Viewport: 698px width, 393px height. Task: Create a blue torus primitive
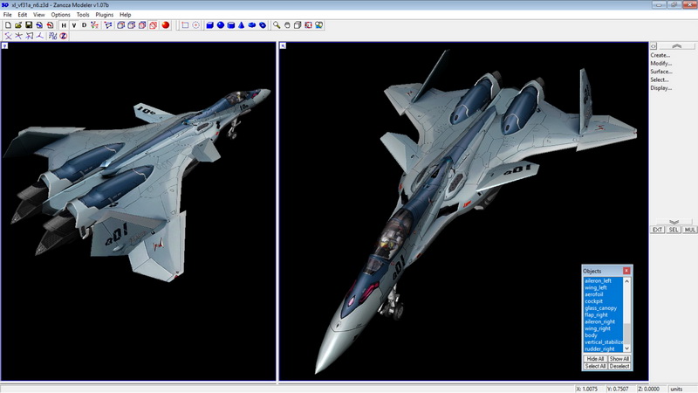click(252, 25)
